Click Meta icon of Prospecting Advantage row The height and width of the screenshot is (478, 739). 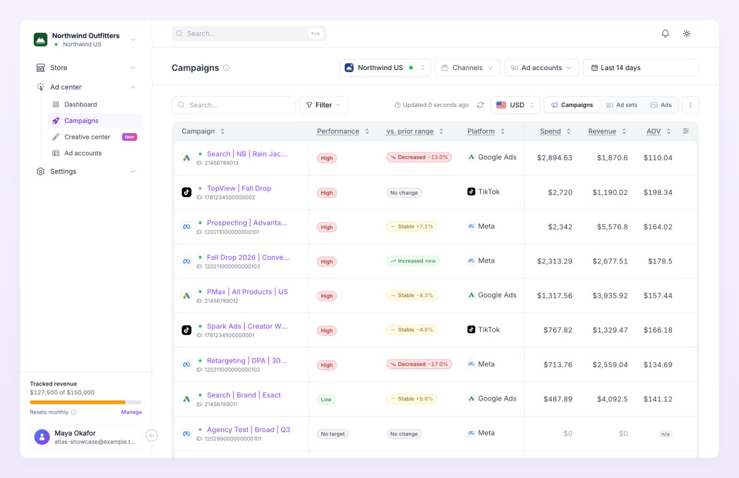[x=186, y=227]
